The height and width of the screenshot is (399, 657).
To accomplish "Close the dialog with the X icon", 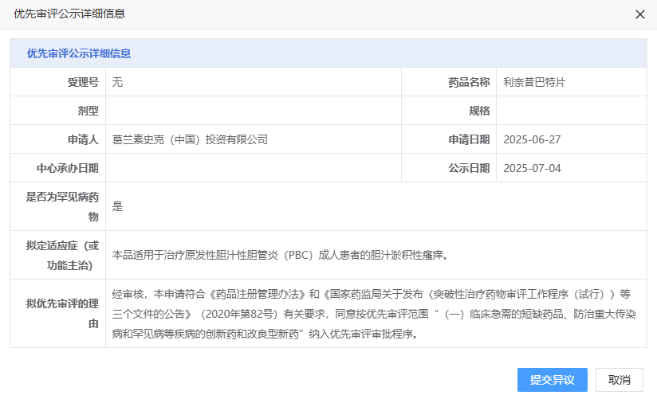I will [639, 14].
